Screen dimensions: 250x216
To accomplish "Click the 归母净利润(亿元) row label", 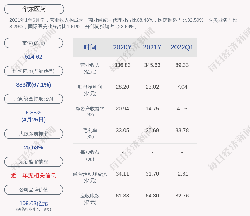I will point(90,90).
